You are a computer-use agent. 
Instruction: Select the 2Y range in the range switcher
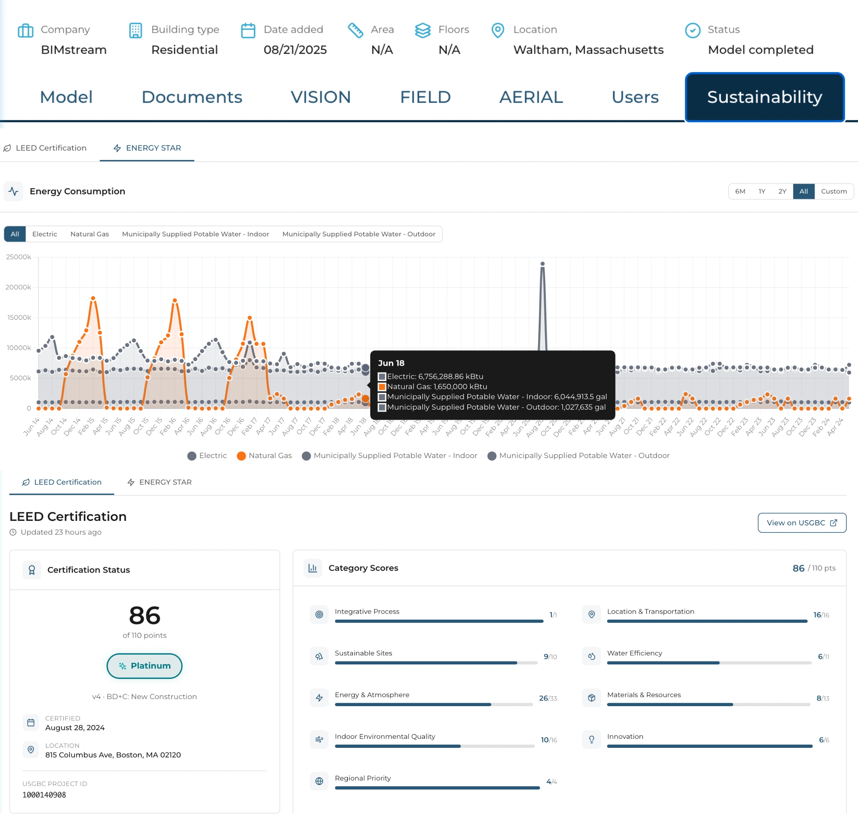coord(782,191)
